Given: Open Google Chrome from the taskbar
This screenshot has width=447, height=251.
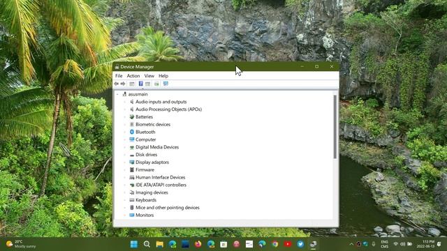Looking at the screenshot, I should pyautogui.click(x=274, y=244).
